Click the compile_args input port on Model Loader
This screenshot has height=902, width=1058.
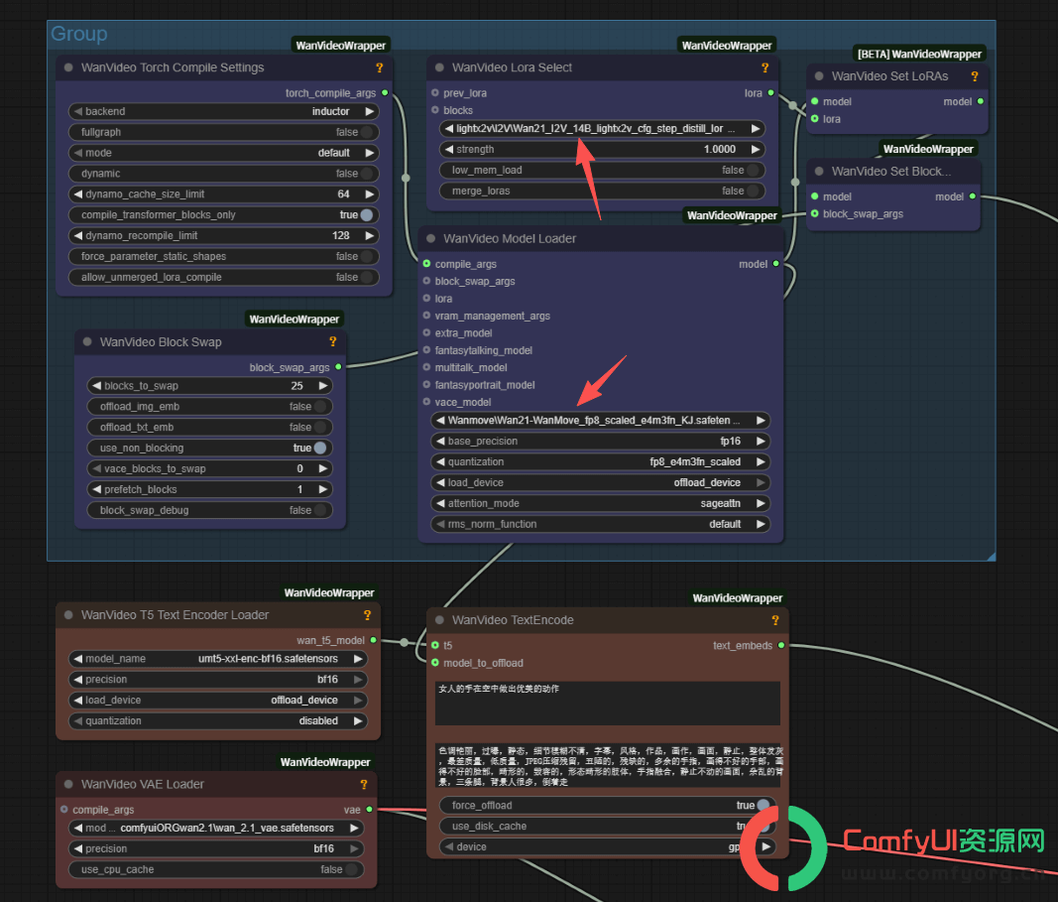pyautogui.click(x=426, y=264)
